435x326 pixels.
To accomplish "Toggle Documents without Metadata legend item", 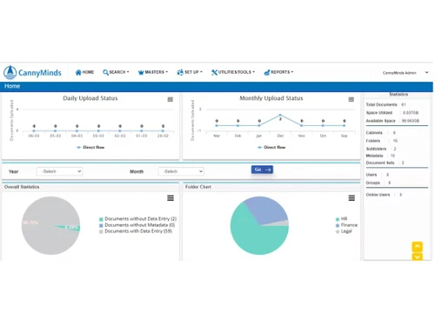I will [x=137, y=225].
